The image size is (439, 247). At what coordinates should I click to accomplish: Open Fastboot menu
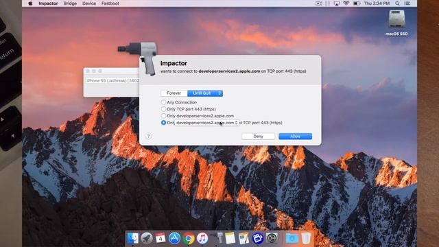point(110,3)
